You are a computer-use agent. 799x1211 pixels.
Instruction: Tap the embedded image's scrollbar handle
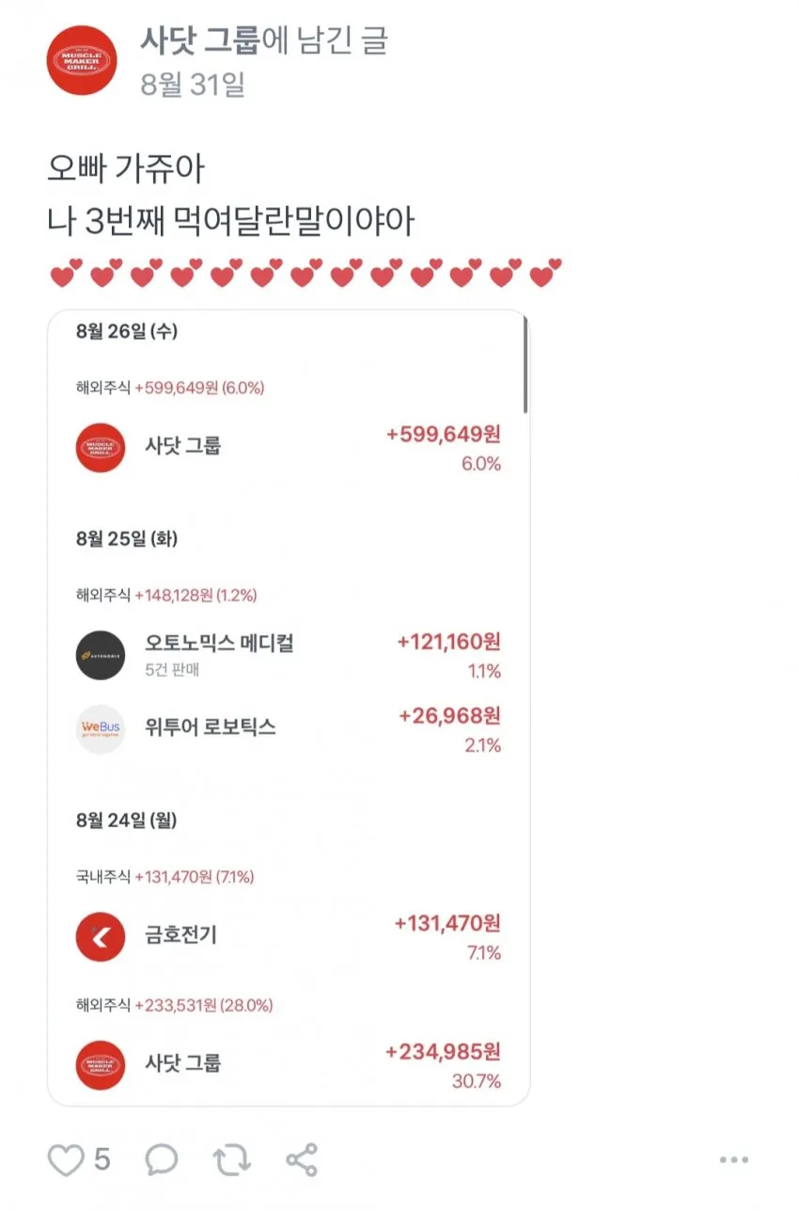point(525,365)
